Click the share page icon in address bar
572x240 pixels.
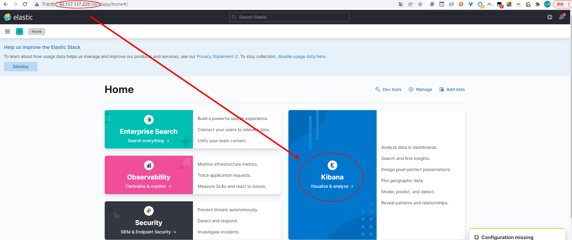[x=410, y=4]
